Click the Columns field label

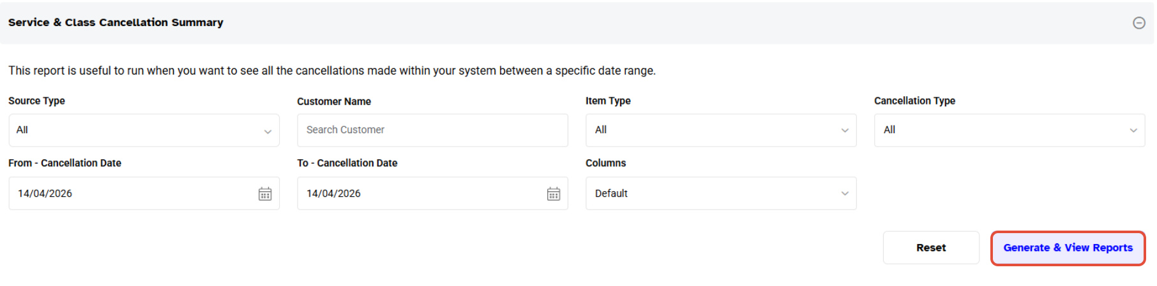[x=605, y=163]
